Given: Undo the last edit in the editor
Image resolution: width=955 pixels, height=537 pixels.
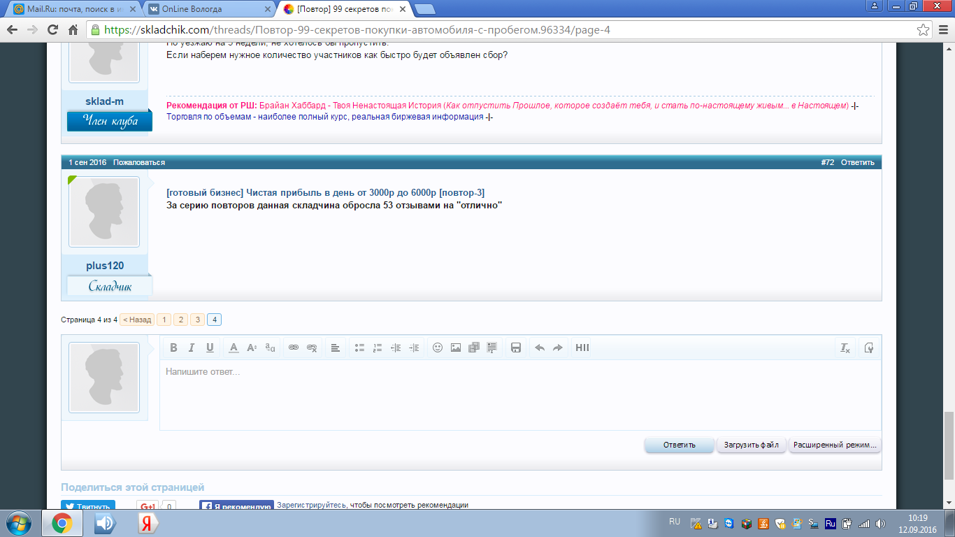Looking at the screenshot, I should point(540,348).
